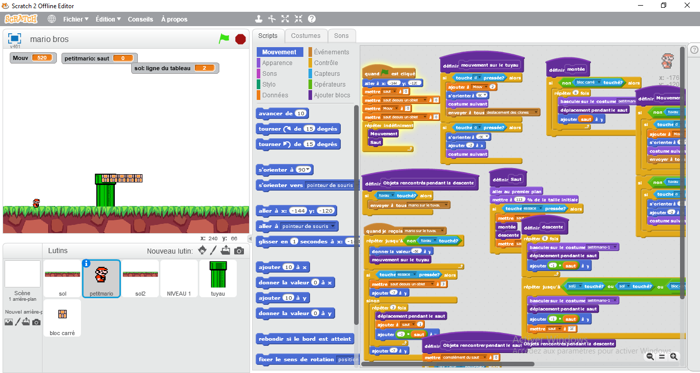The height and width of the screenshot is (373, 700).
Task: Open the Conseils menu item
Action: pos(140,19)
